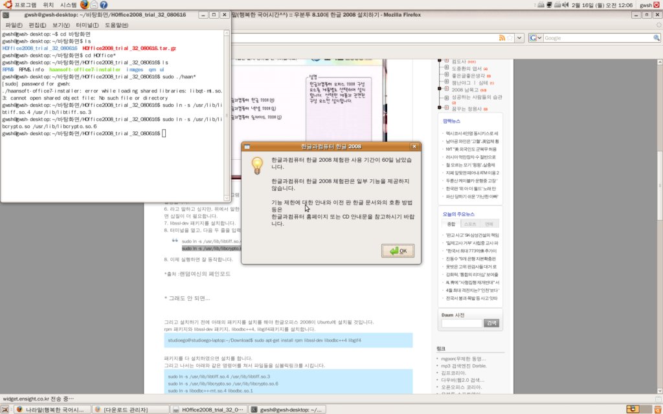Open the volume control speaker icon
This screenshot has height=414, width=663.
click(x=565, y=5)
